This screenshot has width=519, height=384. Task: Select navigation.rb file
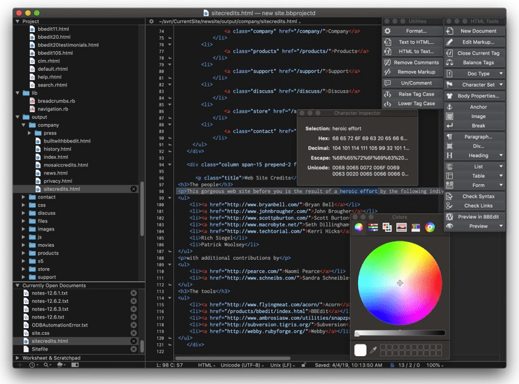coord(53,109)
